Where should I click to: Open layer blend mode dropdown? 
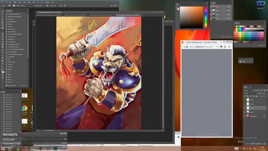(x=250, y=94)
